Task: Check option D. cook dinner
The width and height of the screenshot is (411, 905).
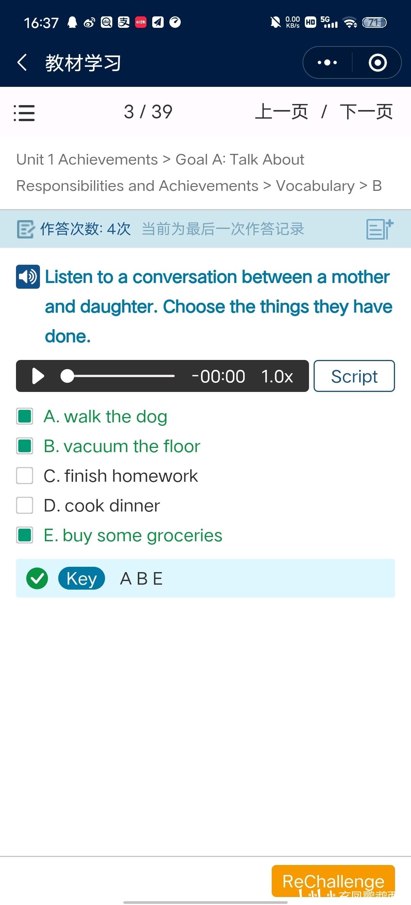Action: pyautogui.click(x=25, y=505)
